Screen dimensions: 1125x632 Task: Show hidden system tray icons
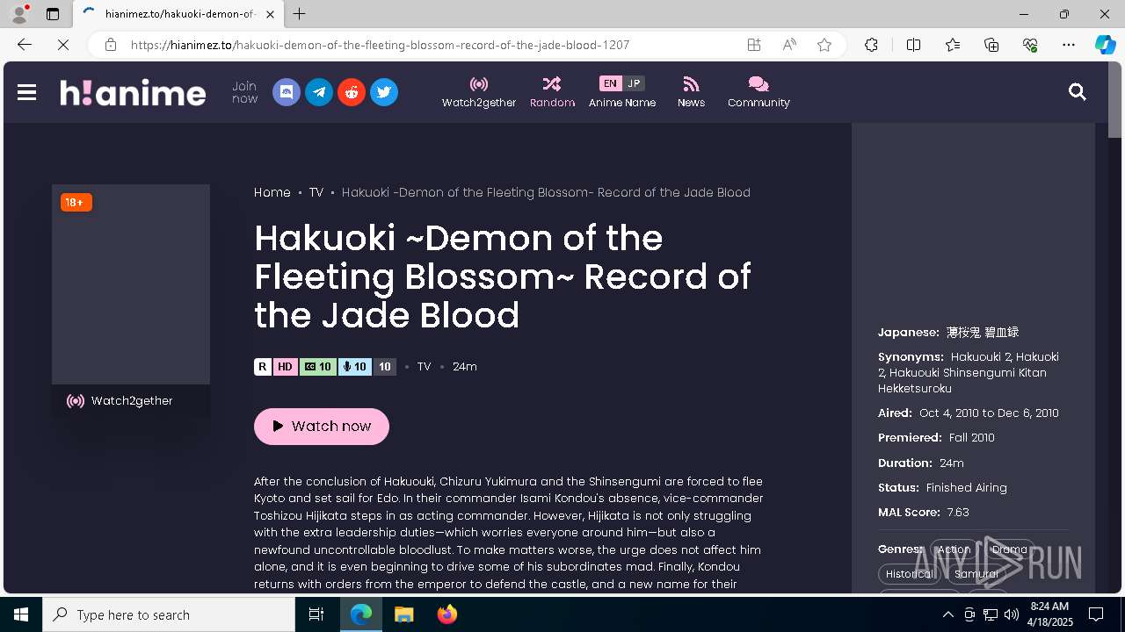pyautogui.click(x=947, y=614)
